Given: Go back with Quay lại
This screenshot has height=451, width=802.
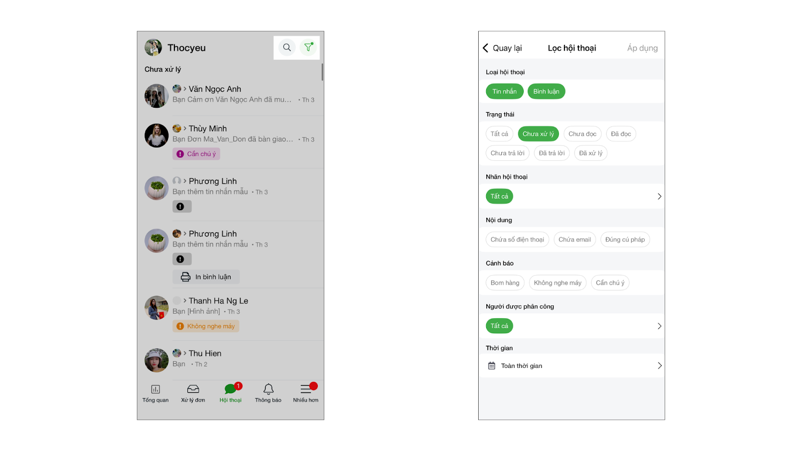Looking at the screenshot, I should coord(502,48).
